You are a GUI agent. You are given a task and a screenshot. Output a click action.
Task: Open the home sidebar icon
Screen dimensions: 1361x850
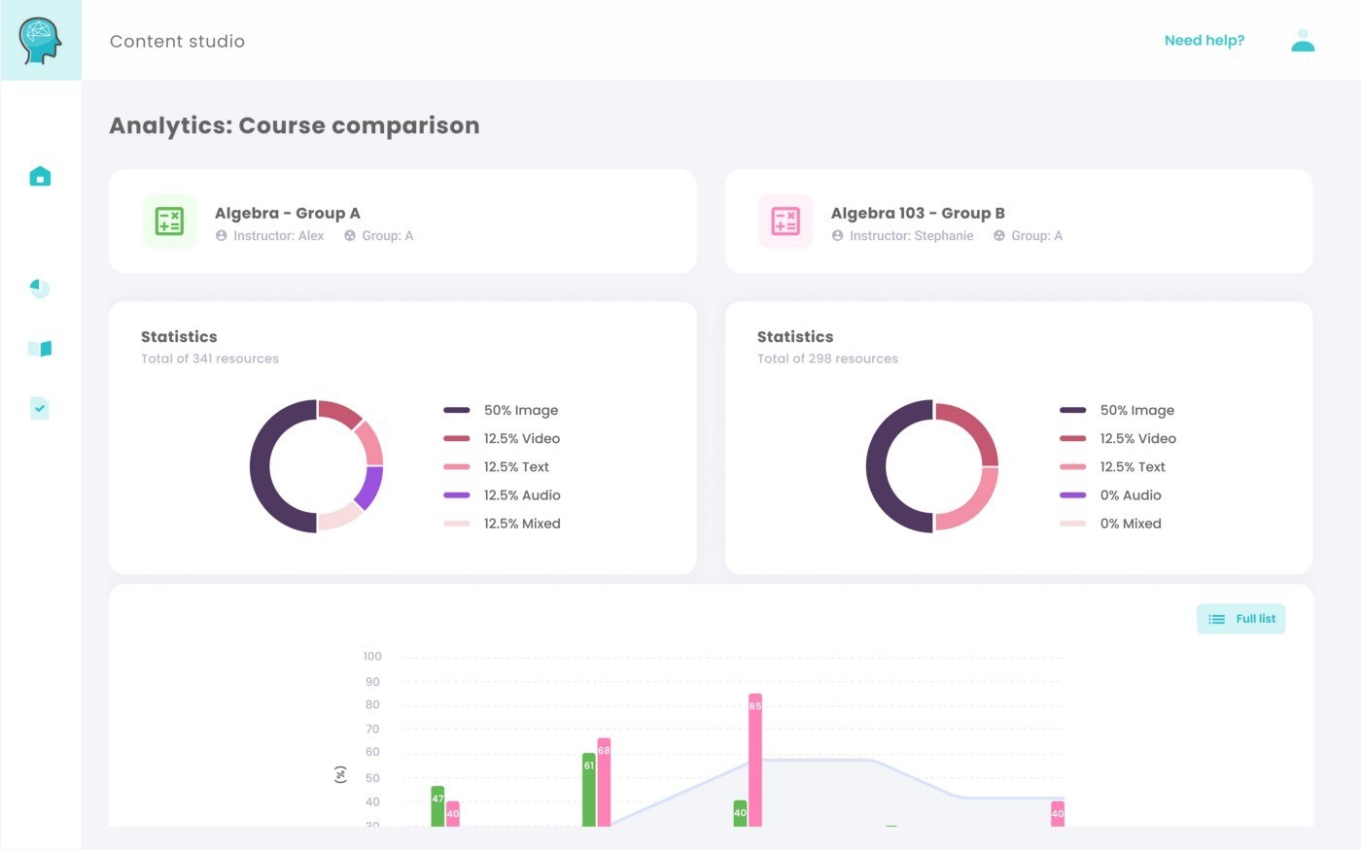click(40, 176)
